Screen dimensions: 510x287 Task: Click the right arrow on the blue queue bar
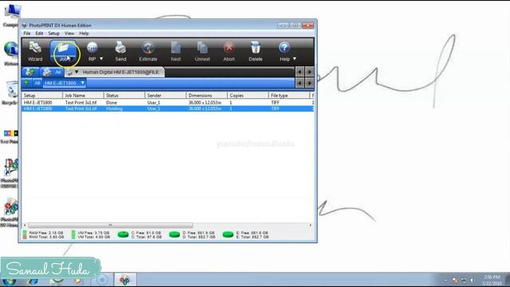point(310,83)
